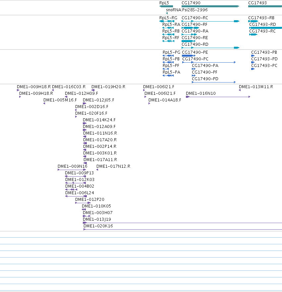The height and width of the screenshot is (292, 282).
Task: Click the CG17490 gene bar
Action: coord(210,6)
